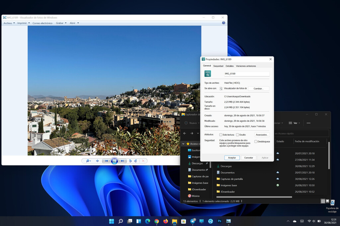Open Papelera de reciclaje on desktop
Screen dimensions: 340x226
click(x=332, y=206)
